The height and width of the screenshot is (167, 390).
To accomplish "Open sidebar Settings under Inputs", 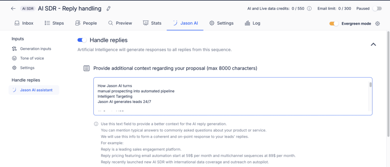I will 23,68.
